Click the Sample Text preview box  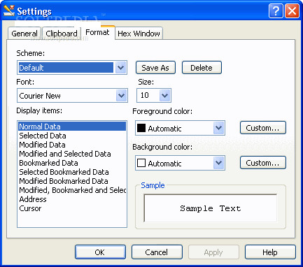pos(211,208)
